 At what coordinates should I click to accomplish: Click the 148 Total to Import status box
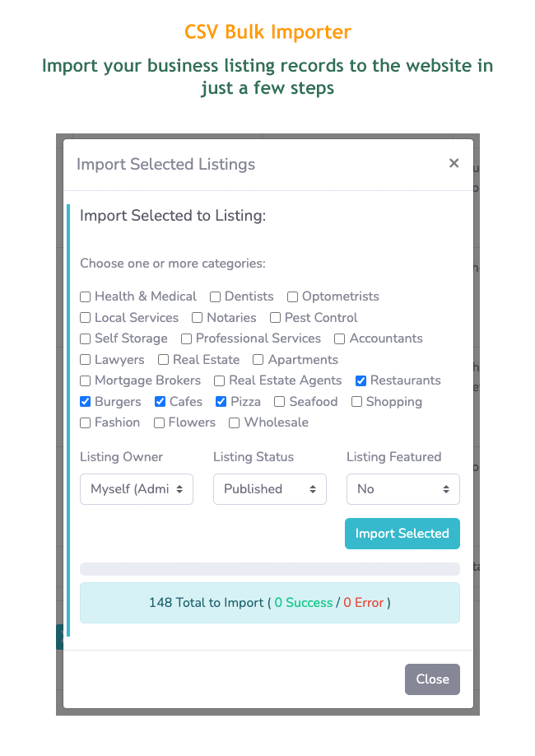click(x=270, y=603)
